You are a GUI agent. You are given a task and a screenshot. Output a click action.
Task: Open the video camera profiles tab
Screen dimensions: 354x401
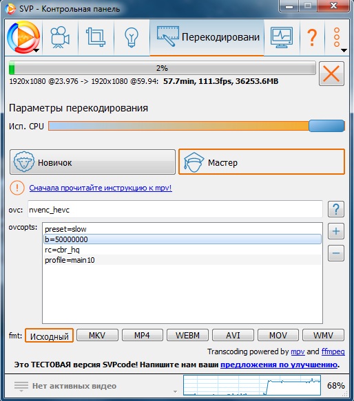coord(60,37)
